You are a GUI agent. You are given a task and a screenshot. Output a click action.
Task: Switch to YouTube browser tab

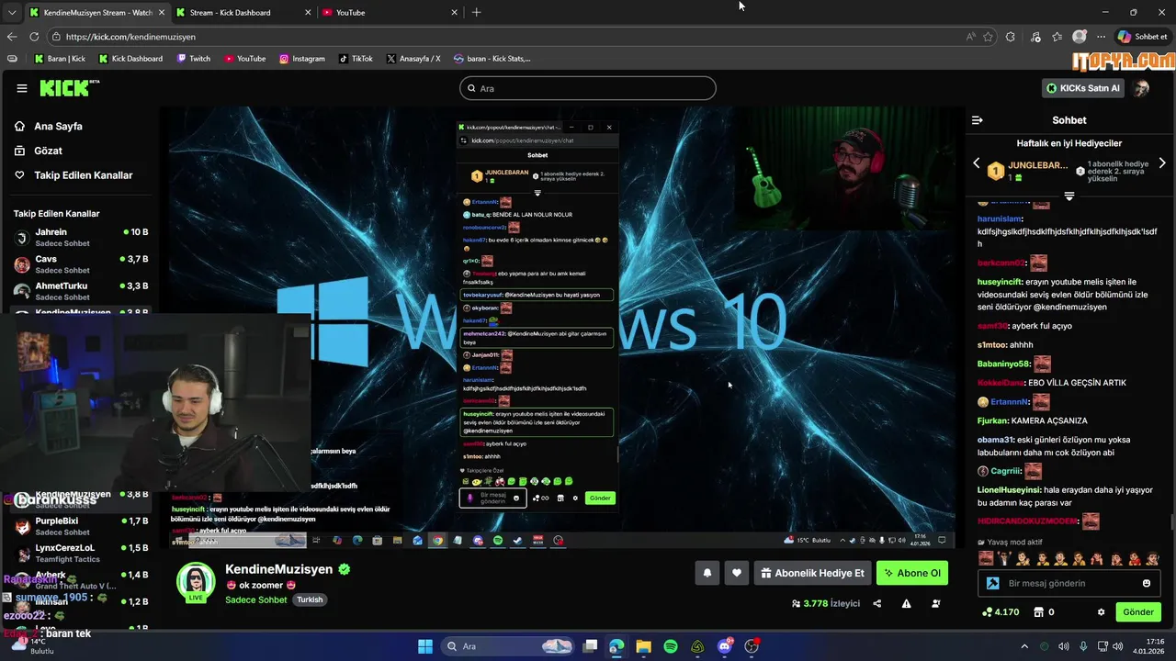point(390,12)
